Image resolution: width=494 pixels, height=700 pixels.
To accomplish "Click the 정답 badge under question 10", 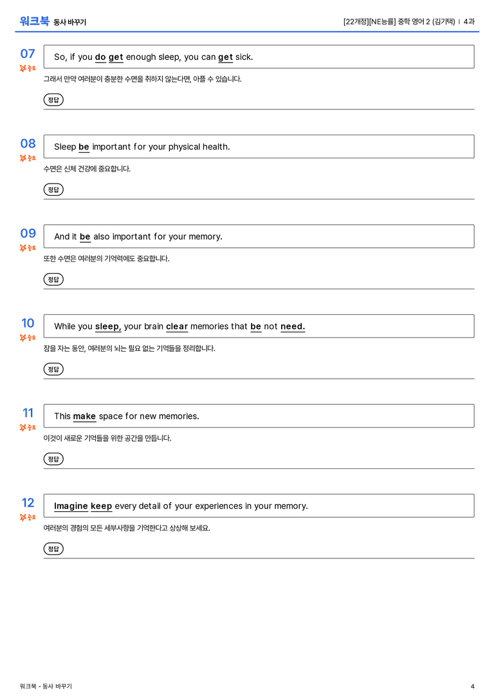I will pos(53,369).
